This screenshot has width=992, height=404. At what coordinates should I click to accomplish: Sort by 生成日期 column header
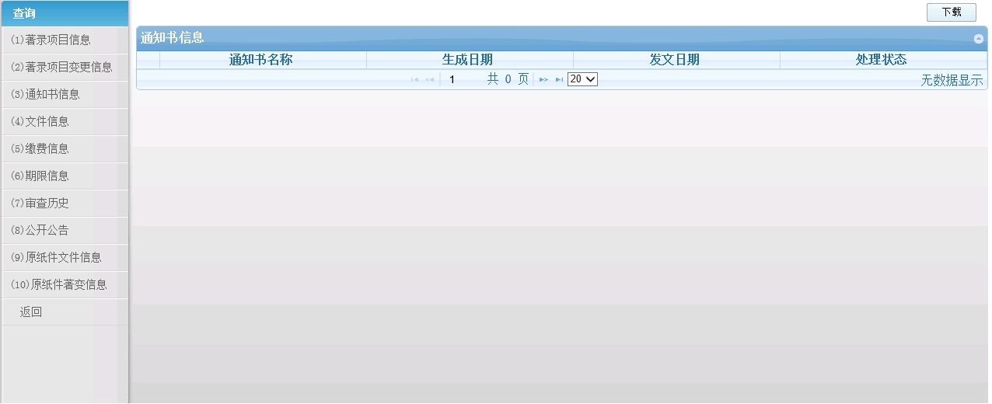click(467, 60)
